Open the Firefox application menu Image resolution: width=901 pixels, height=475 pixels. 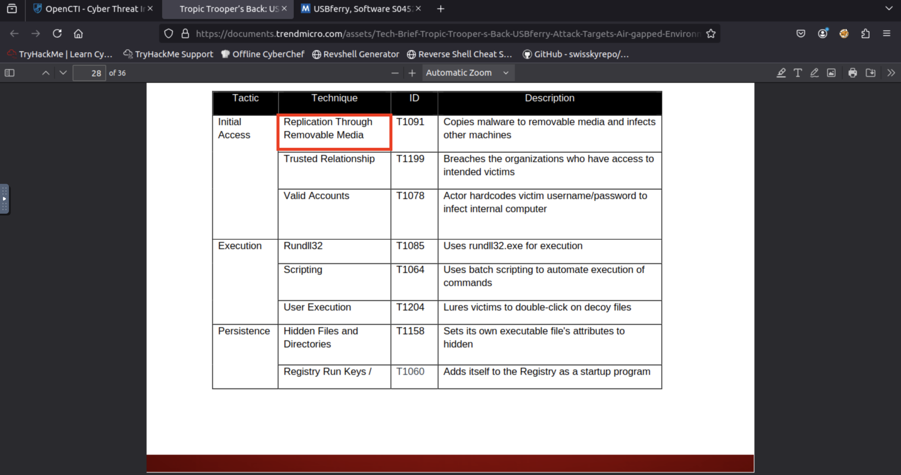pos(887,33)
